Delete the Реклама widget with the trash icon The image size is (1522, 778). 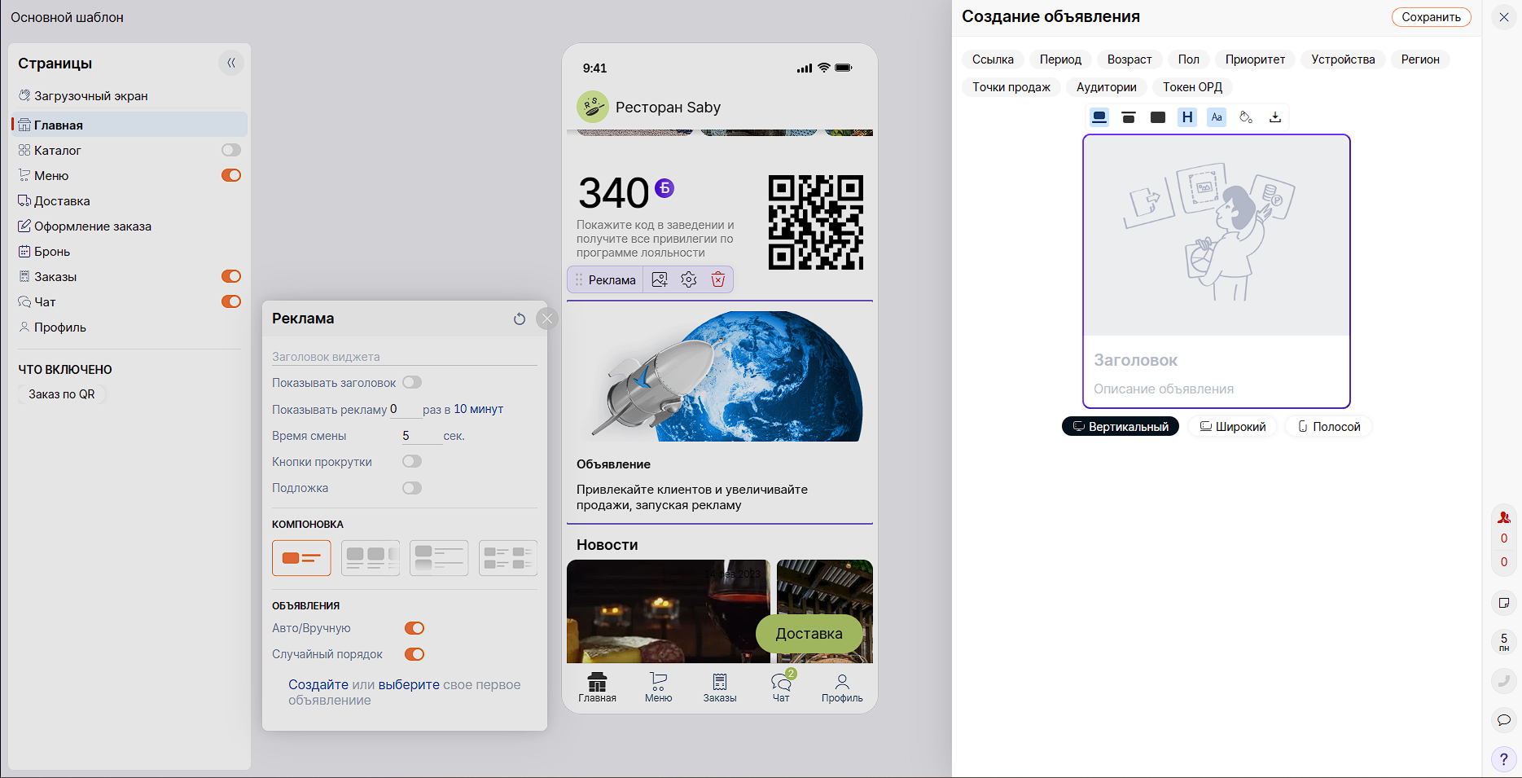pyautogui.click(x=718, y=279)
